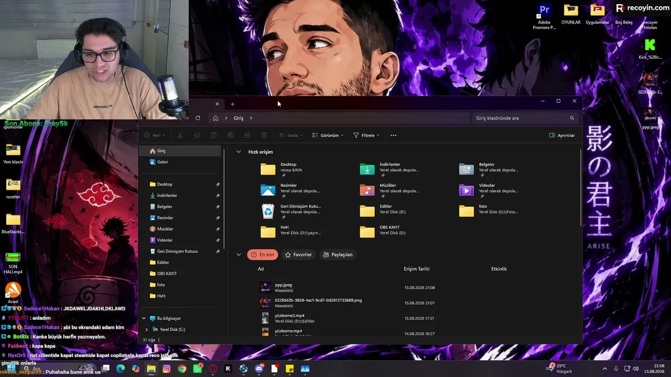
Task: Click the Share icon in the toolbar
Action: pos(247,135)
